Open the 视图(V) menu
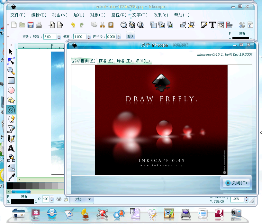The height and width of the screenshot is (224, 262). (60, 15)
